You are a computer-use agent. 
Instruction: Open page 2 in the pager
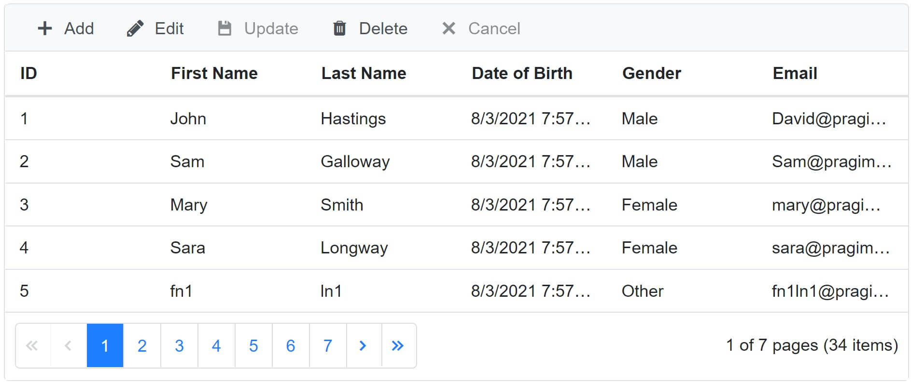point(142,345)
